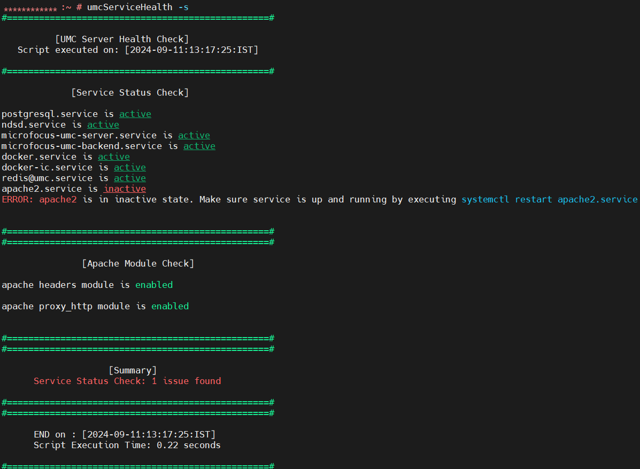The image size is (640, 469).
Task: Click the red 1 issue found summary line
Action: 127,381
